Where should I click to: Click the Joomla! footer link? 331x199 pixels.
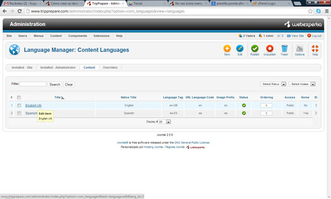(x=122, y=143)
